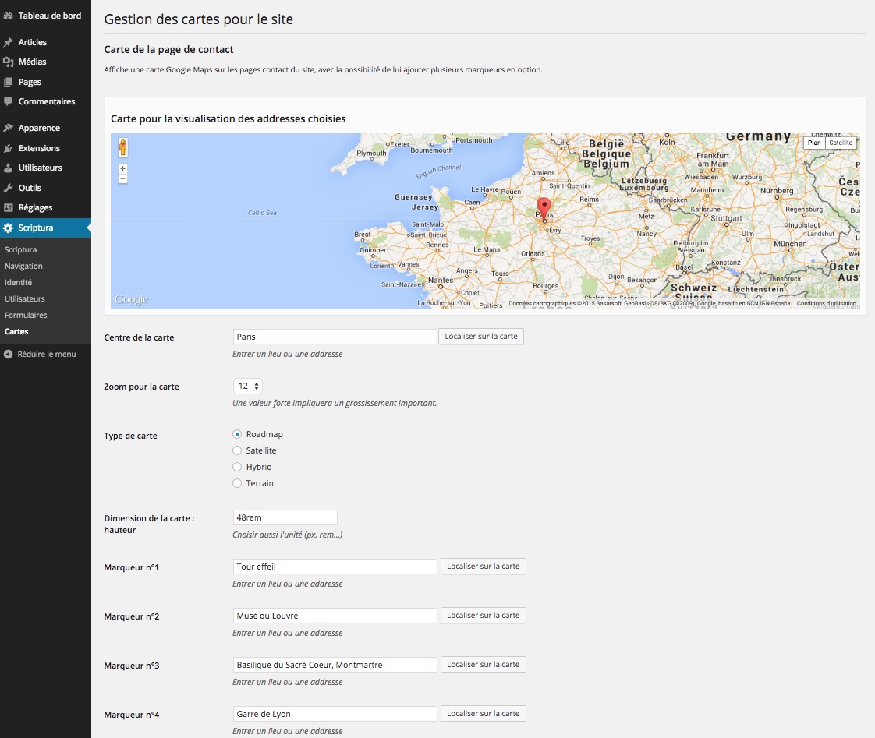Screen dimensions: 875x738
Task: Click the Apparence paintbrush icon
Action: [8, 129]
